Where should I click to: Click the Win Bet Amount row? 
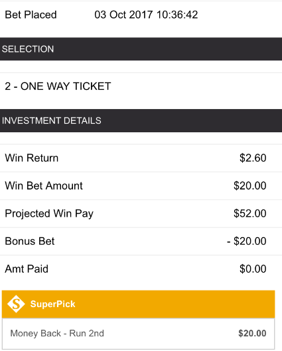[141, 185]
